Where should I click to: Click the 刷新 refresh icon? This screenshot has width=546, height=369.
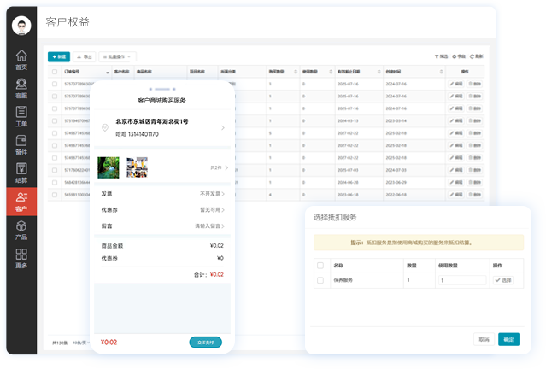click(x=477, y=56)
